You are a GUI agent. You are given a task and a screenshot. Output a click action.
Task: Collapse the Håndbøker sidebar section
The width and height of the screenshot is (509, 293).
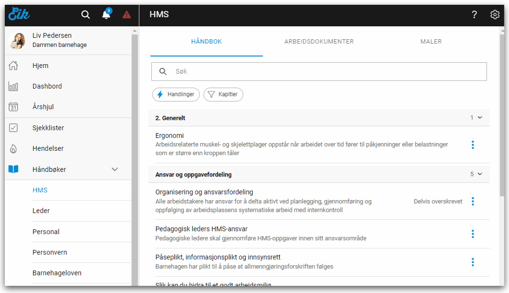coord(114,169)
